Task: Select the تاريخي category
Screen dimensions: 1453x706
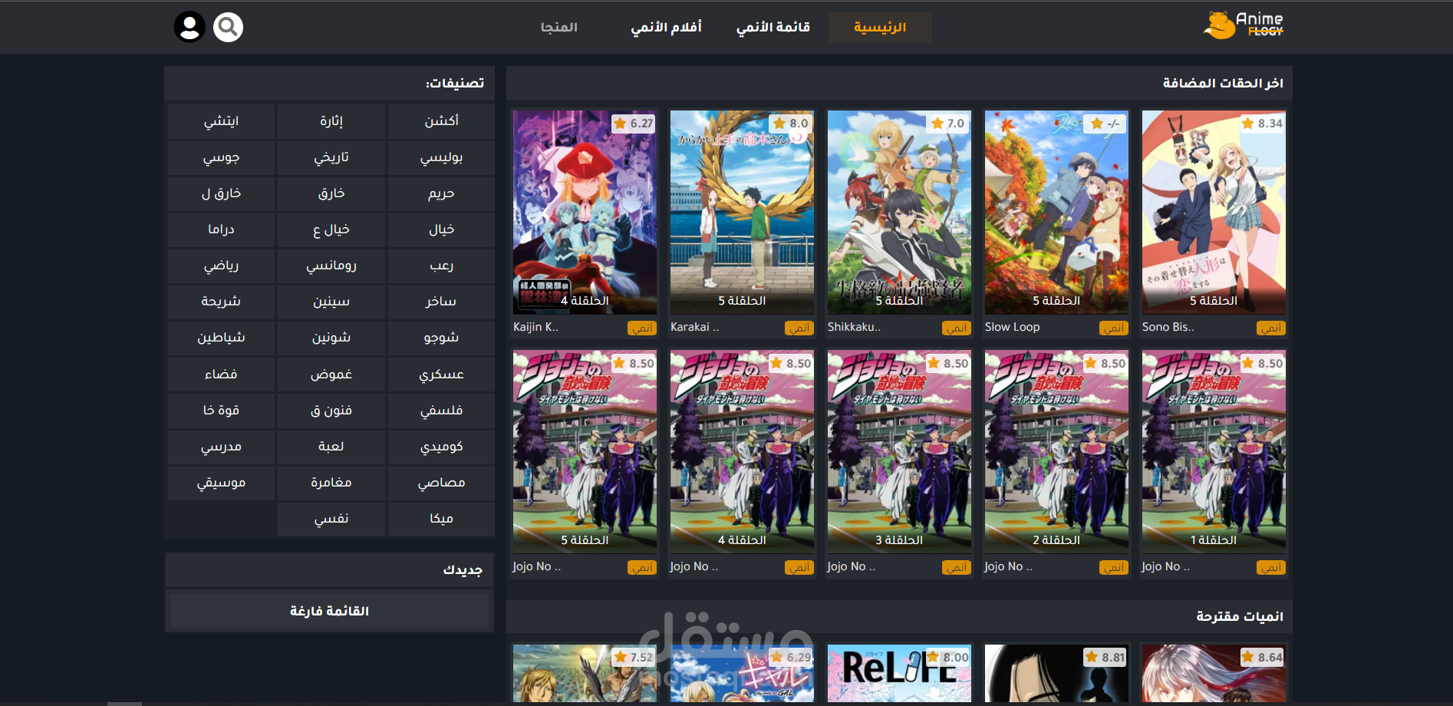Action: click(331, 157)
